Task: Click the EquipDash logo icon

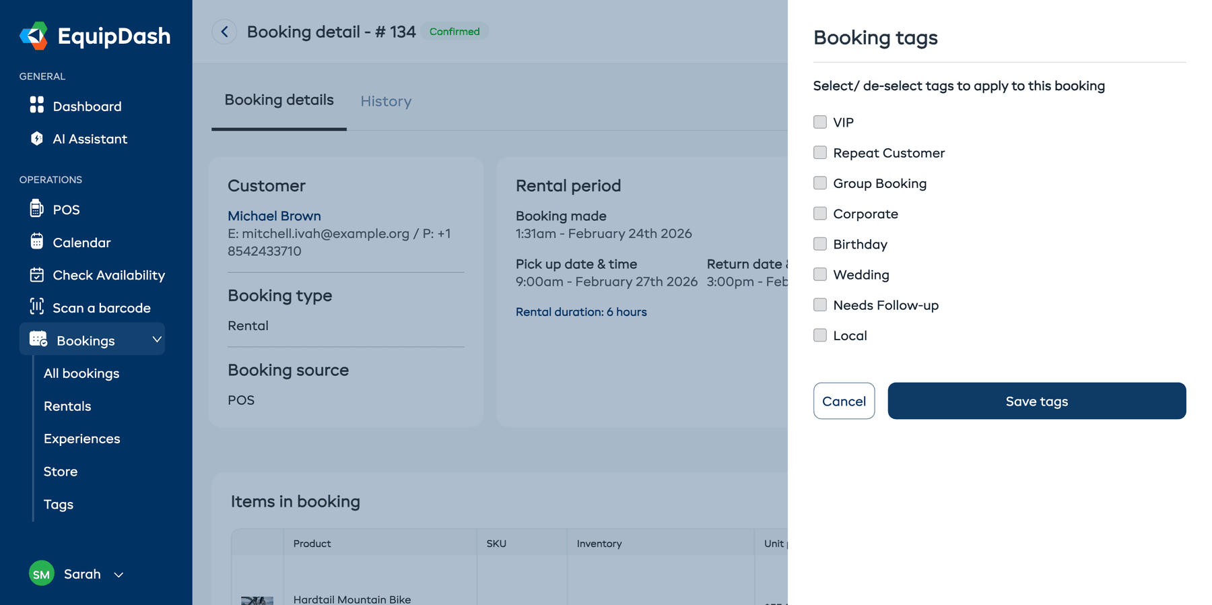Action: (34, 36)
